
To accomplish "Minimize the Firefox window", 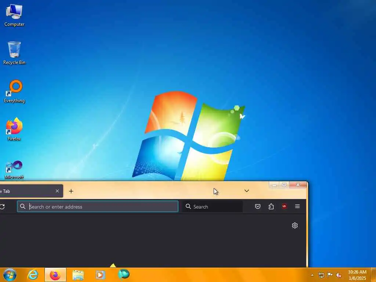I will click(274, 185).
